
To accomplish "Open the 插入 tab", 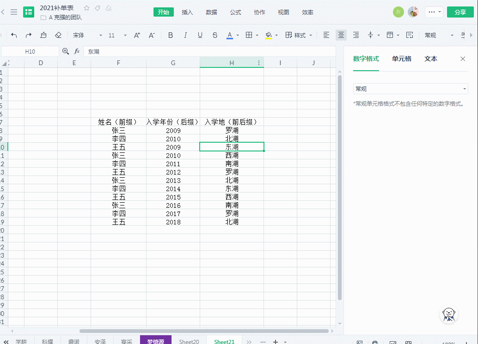I will point(187,12).
